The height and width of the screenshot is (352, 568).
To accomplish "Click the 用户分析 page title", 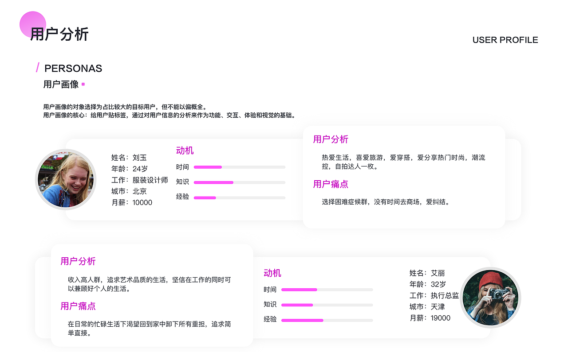I will pyautogui.click(x=59, y=34).
